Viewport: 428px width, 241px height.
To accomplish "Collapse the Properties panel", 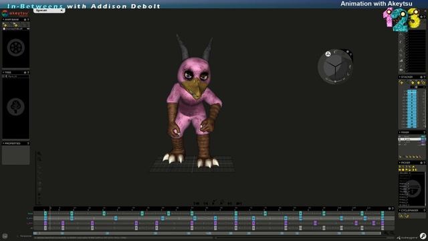I will (3, 143).
